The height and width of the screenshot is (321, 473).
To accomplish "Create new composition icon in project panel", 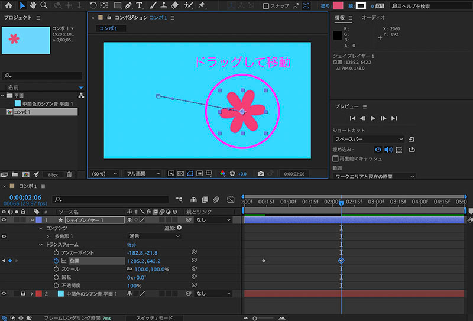I will pos(25,174).
